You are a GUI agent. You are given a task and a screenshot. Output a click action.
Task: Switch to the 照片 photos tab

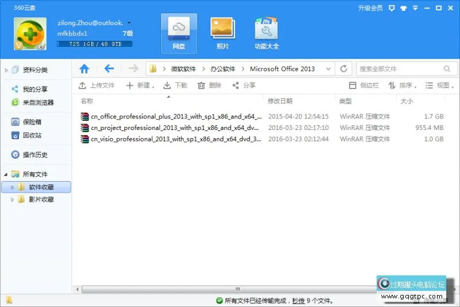click(x=223, y=33)
